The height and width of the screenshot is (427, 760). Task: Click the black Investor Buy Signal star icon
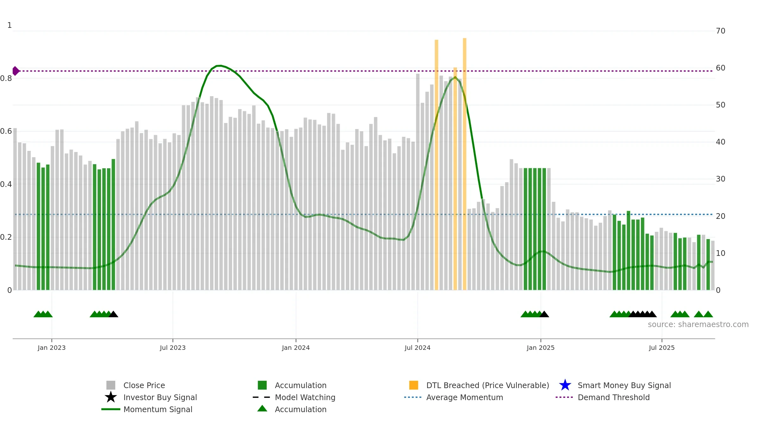[111, 397]
